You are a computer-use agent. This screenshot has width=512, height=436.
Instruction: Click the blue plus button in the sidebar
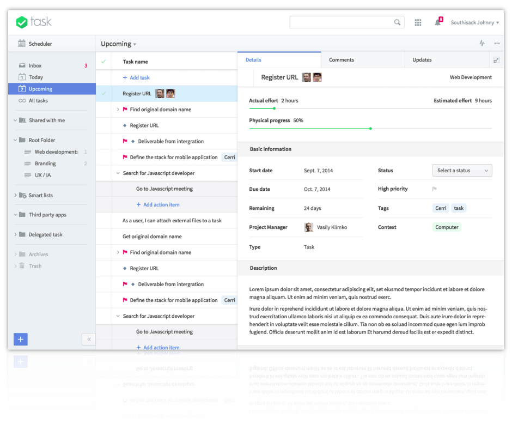click(21, 339)
